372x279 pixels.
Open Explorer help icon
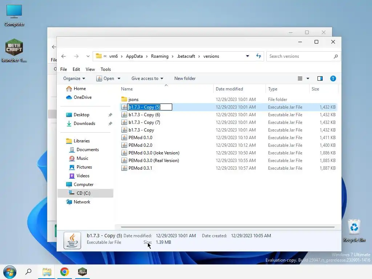click(x=333, y=78)
